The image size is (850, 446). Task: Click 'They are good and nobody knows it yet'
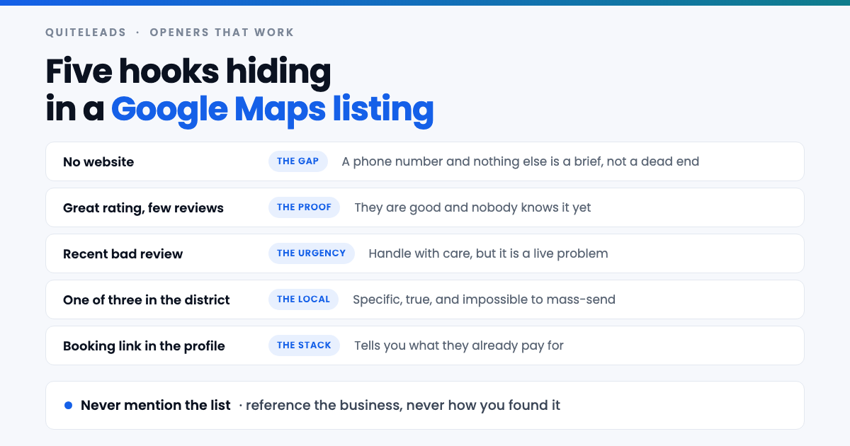pyautogui.click(x=472, y=207)
